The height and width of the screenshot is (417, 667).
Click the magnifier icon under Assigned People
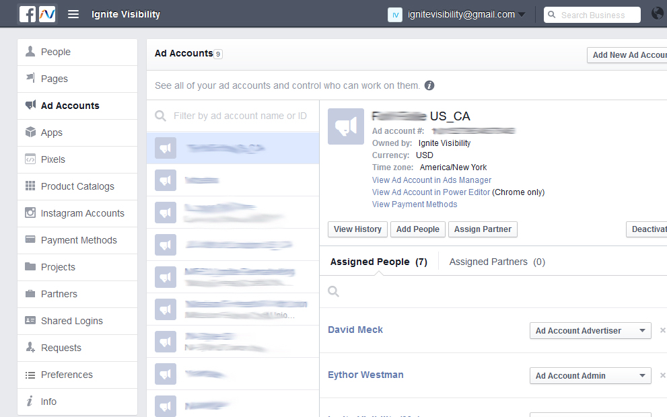pos(334,291)
